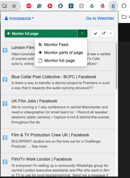Click Facebook icon beside Film/Tv Work London

5,162
